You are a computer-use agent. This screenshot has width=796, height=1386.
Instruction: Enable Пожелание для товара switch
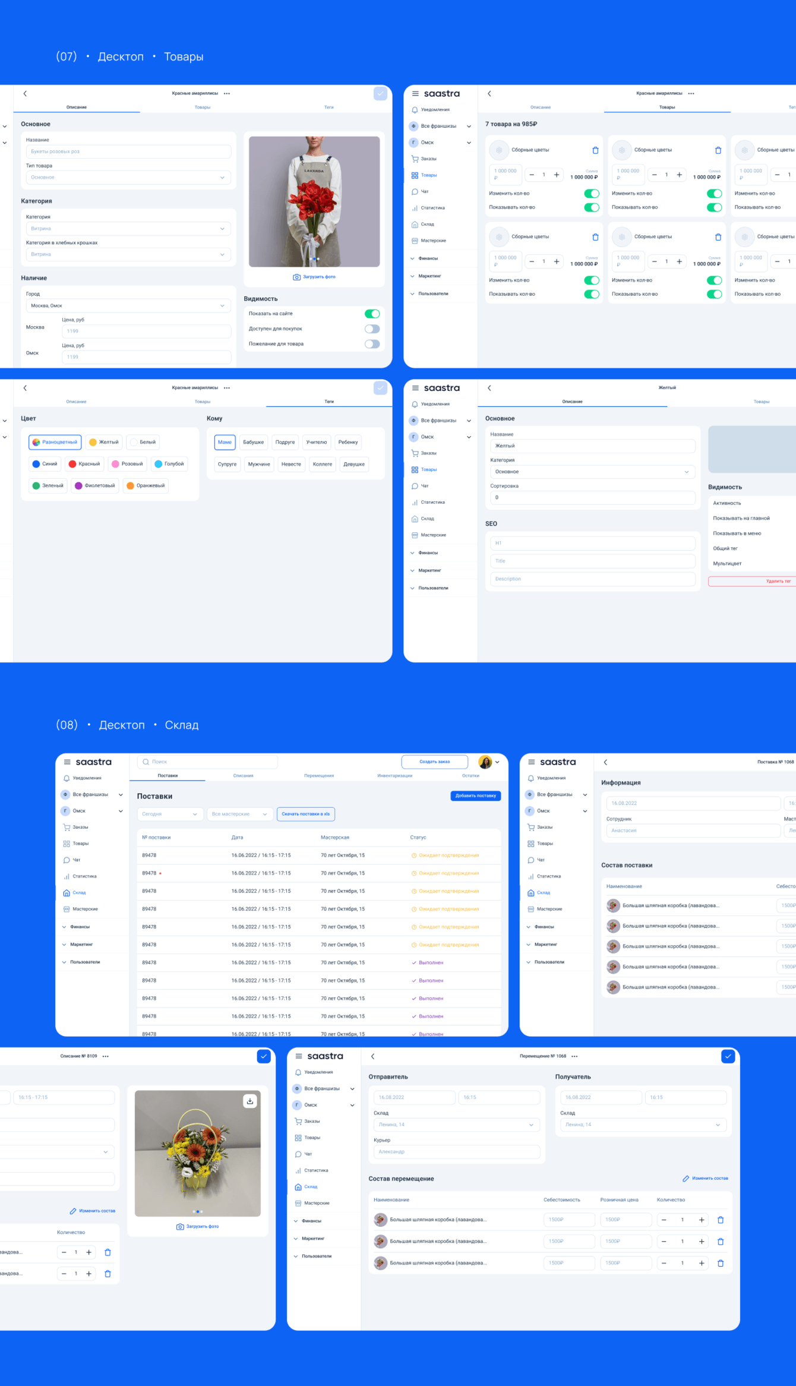[372, 344]
